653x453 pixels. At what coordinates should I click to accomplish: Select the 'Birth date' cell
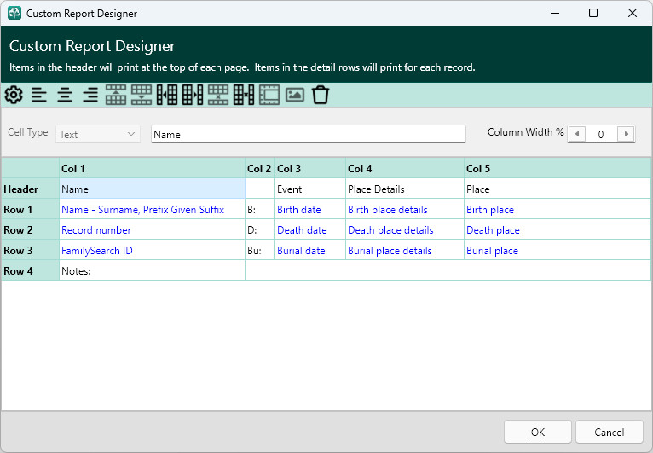point(310,209)
